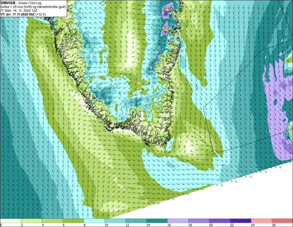
Task: Select the 18-20 m/s purple legend swatch
Action: [x=199, y=221]
